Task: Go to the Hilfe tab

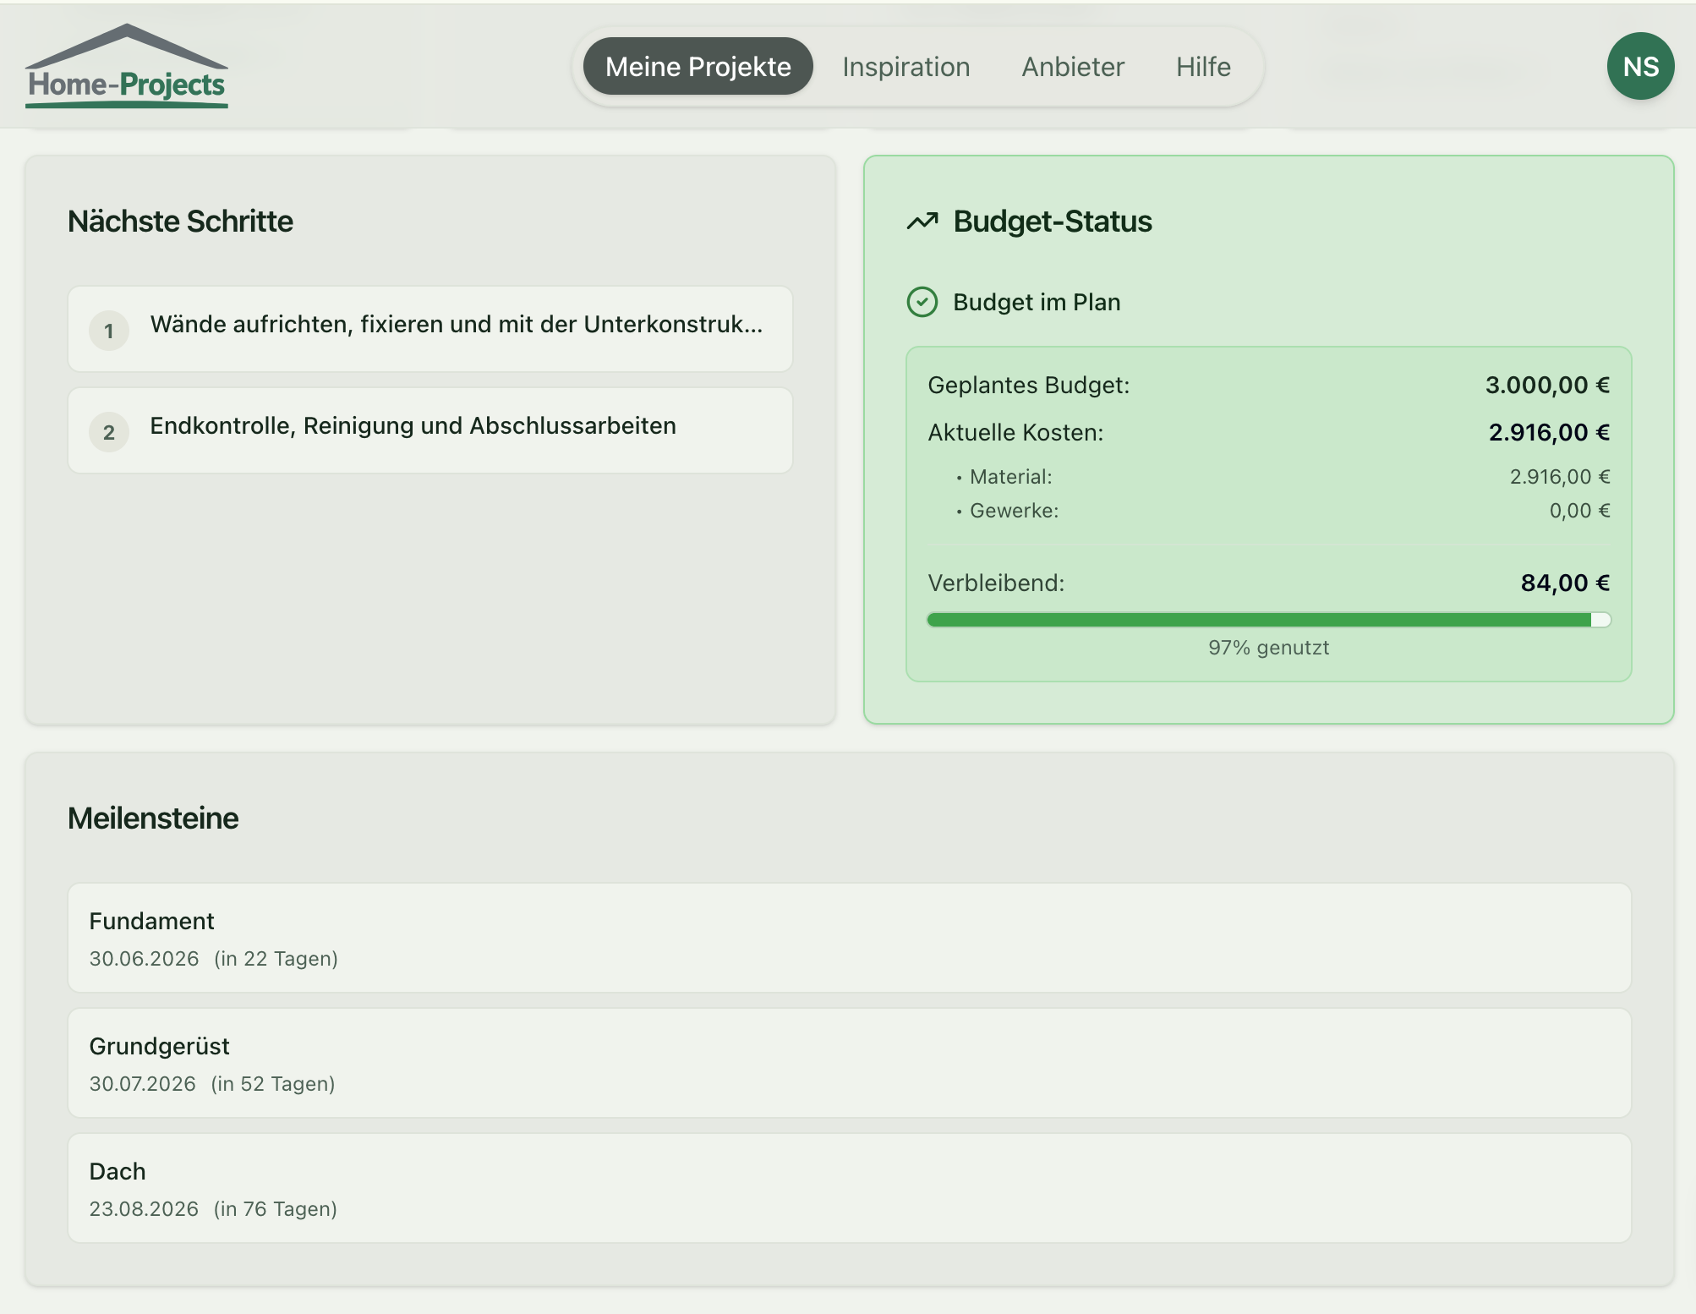Action: point(1203,66)
